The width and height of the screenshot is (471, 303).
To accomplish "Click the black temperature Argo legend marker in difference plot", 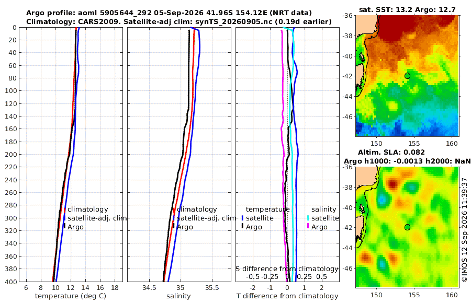I will (242, 226).
